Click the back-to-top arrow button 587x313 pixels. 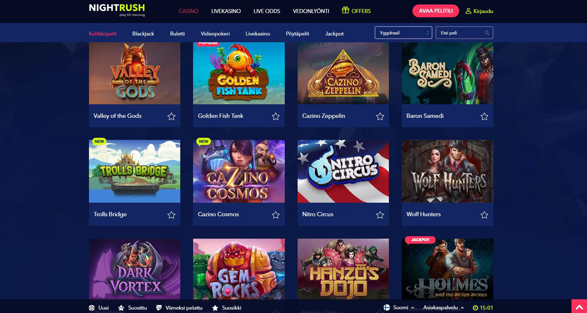pyautogui.click(x=579, y=306)
